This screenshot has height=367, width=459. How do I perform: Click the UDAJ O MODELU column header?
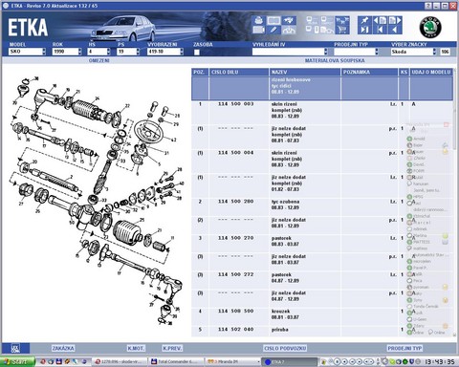[431, 72]
